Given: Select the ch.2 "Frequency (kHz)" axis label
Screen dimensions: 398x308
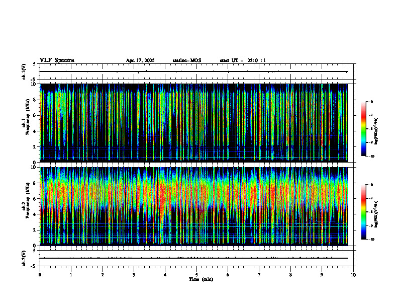Looking at the screenshot, I should tap(28, 200).
